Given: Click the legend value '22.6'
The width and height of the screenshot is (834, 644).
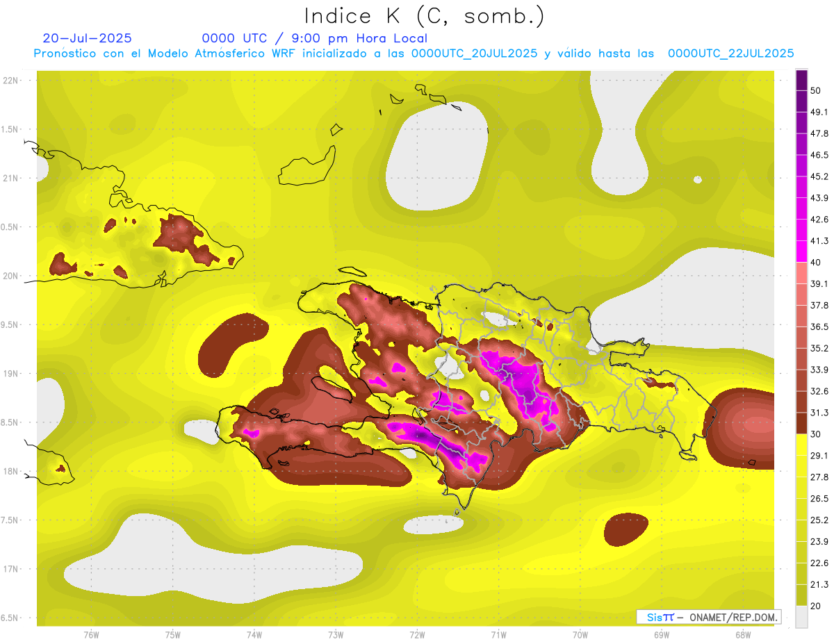Looking at the screenshot, I should 819,563.
